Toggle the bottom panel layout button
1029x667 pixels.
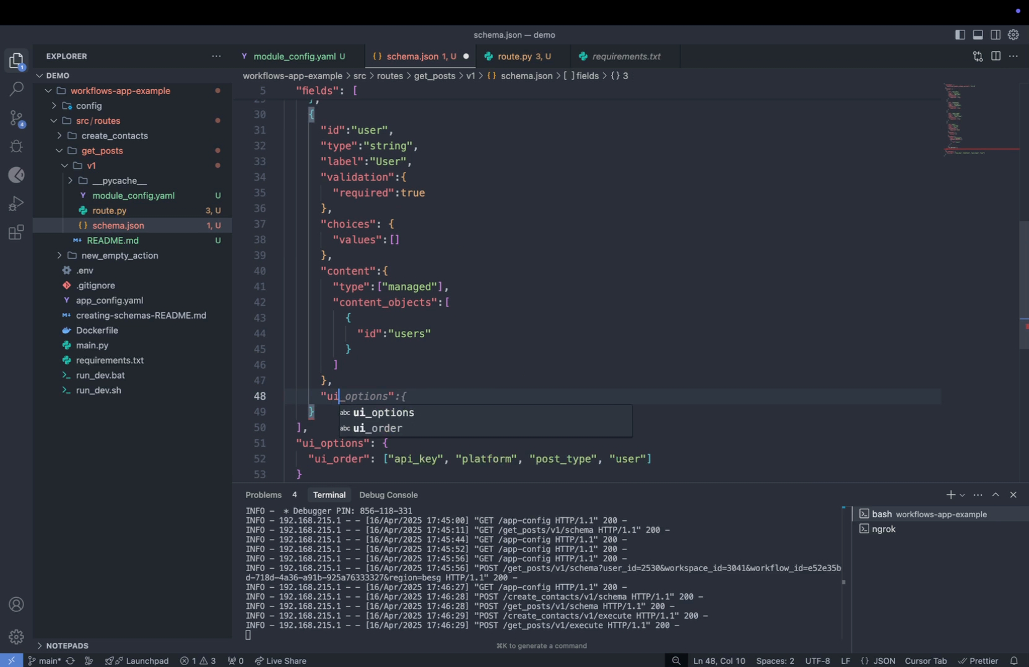pyautogui.click(x=978, y=35)
